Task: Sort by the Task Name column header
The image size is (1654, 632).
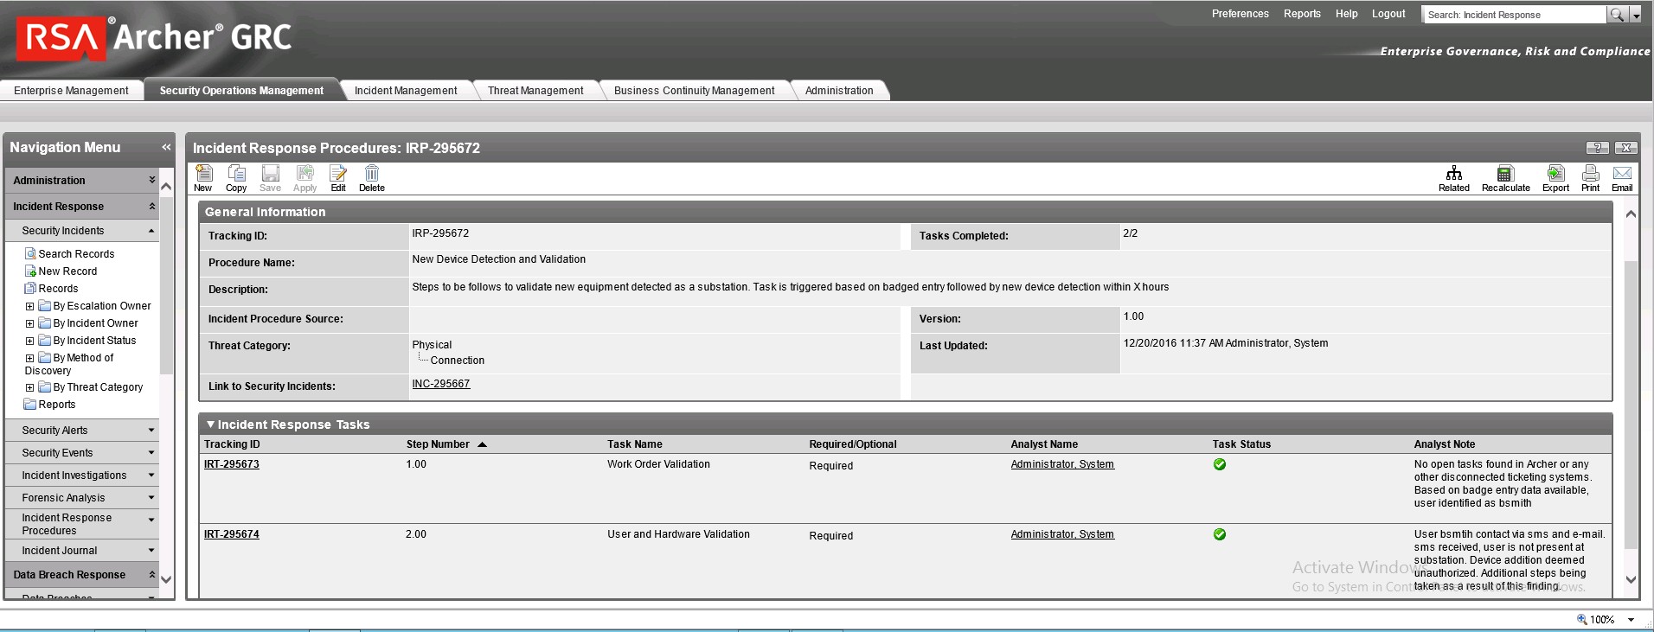Action: pos(635,444)
